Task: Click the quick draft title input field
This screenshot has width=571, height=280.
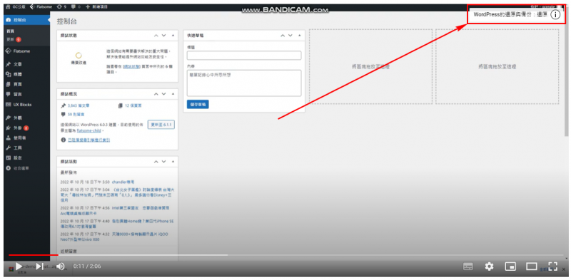Action: click(244, 56)
